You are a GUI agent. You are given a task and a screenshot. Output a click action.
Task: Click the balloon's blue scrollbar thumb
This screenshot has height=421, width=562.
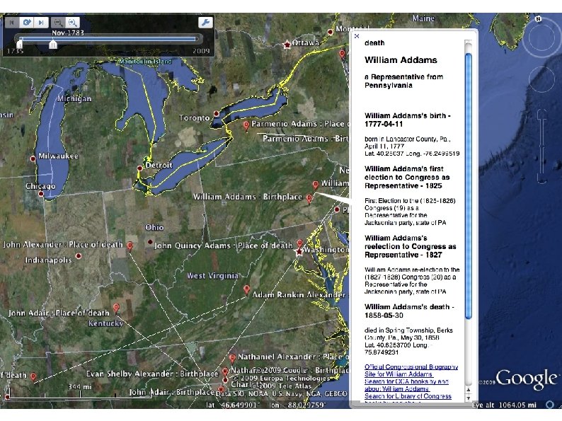coord(469,185)
